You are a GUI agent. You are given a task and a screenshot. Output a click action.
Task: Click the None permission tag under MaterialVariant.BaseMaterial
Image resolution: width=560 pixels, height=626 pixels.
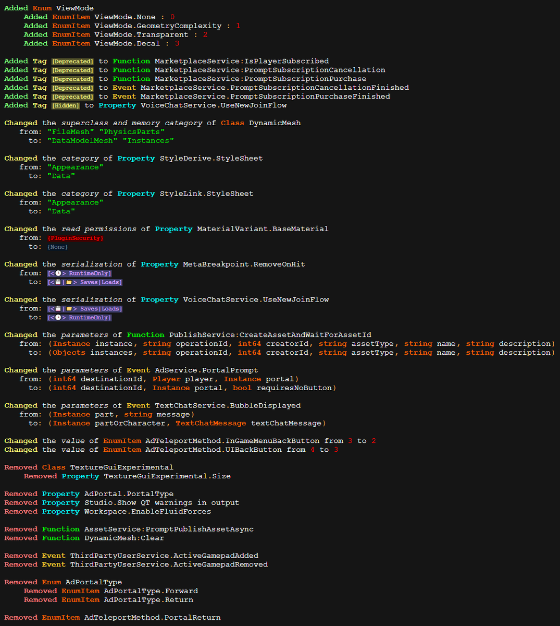[57, 247]
